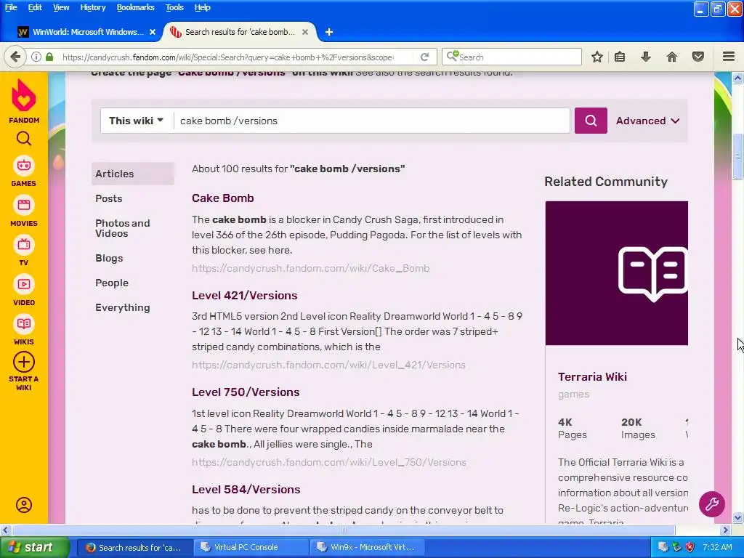
Task: Open Fandom sidebar search magnifier
Action: [x=24, y=139]
